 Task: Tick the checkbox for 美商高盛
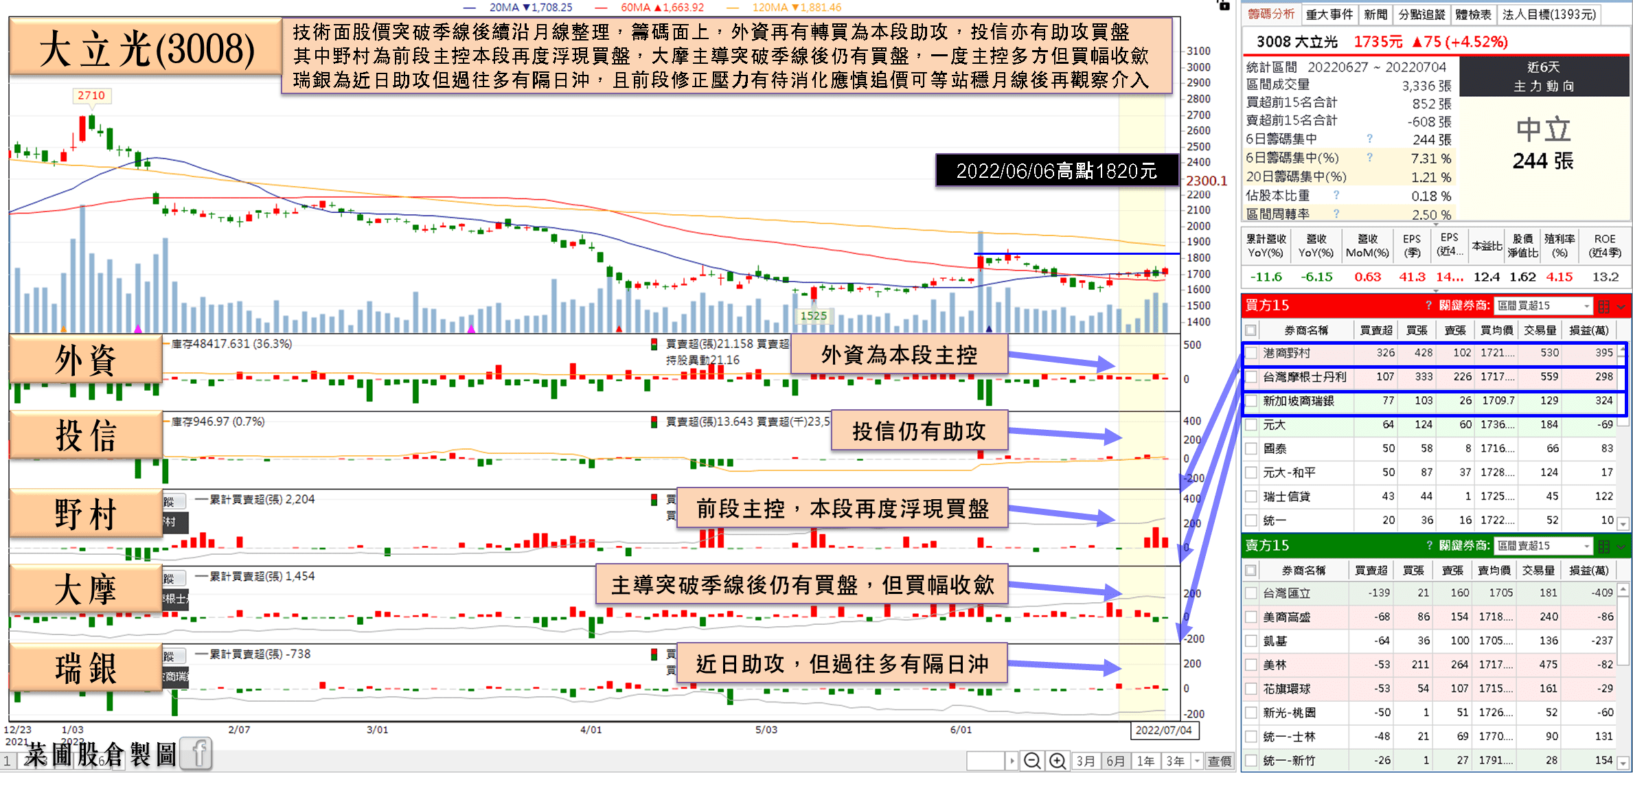pyautogui.click(x=1251, y=617)
